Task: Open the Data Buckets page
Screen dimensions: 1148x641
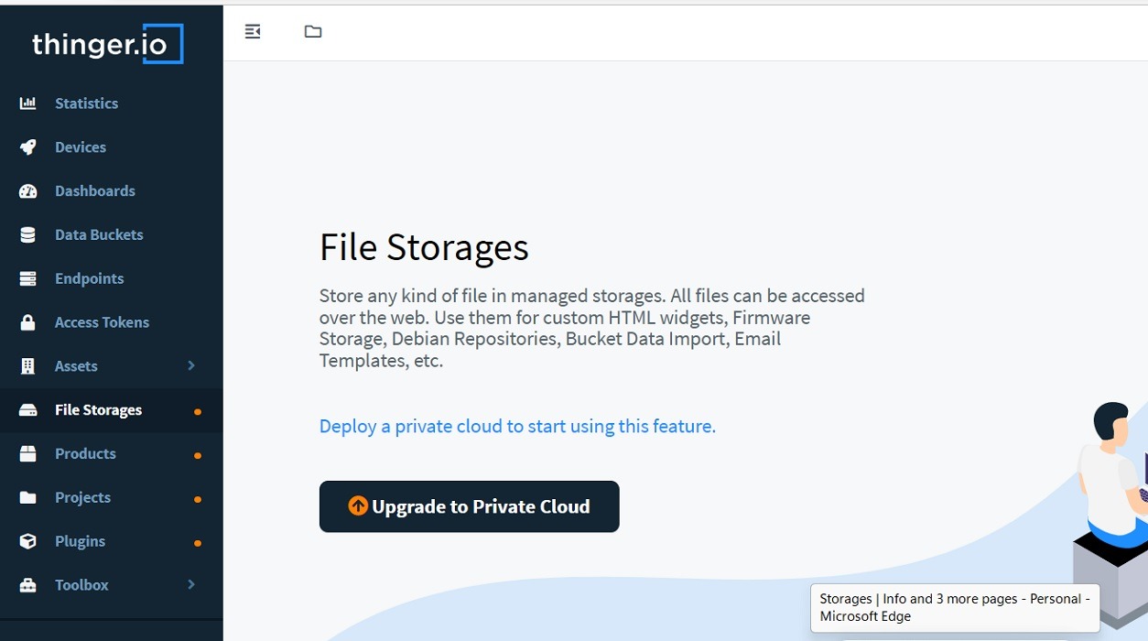Action: (x=99, y=235)
